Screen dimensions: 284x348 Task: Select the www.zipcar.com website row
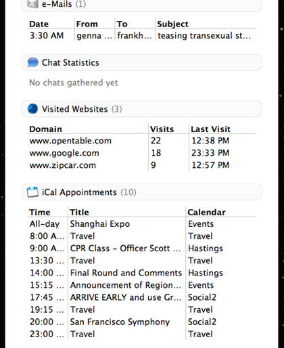click(x=141, y=165)
